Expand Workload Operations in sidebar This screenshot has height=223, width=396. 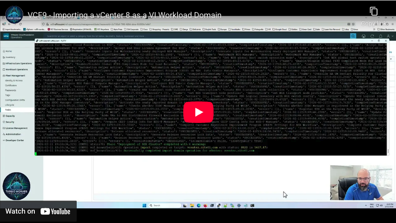(x=15, y=69)
